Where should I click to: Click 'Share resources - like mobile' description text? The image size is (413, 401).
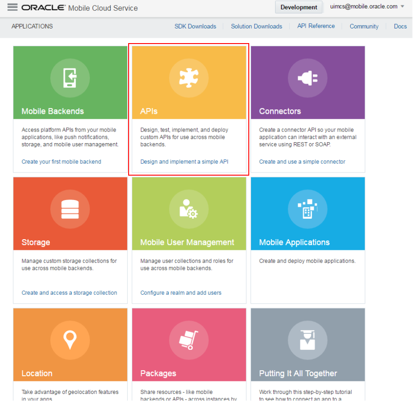click(x=177, y=392)
